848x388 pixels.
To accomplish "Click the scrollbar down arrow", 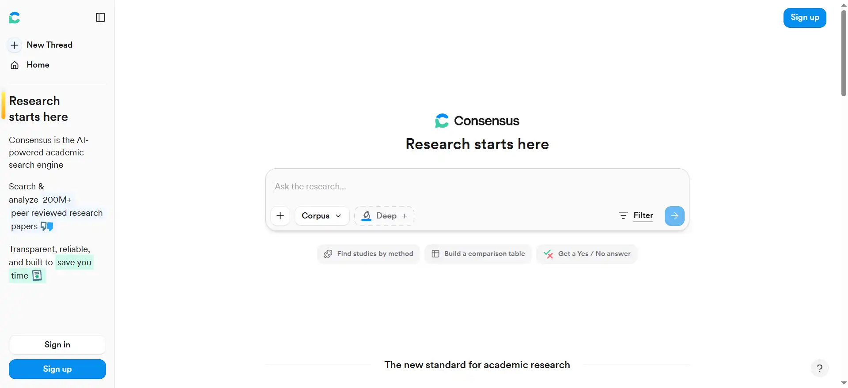I will (844, 383).
